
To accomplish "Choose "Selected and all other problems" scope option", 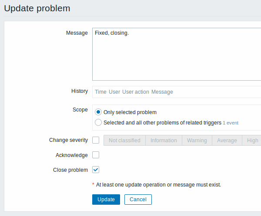I will (x=98, y=122).
